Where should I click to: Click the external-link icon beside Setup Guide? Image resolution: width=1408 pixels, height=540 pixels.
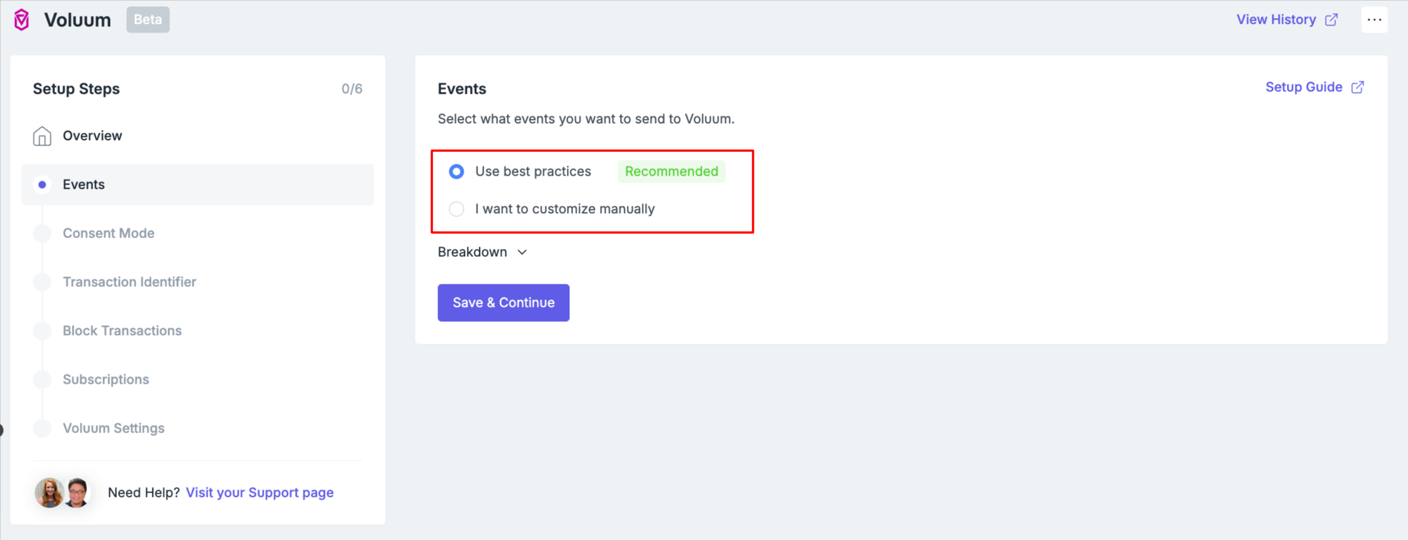[x=1357, y=87]
